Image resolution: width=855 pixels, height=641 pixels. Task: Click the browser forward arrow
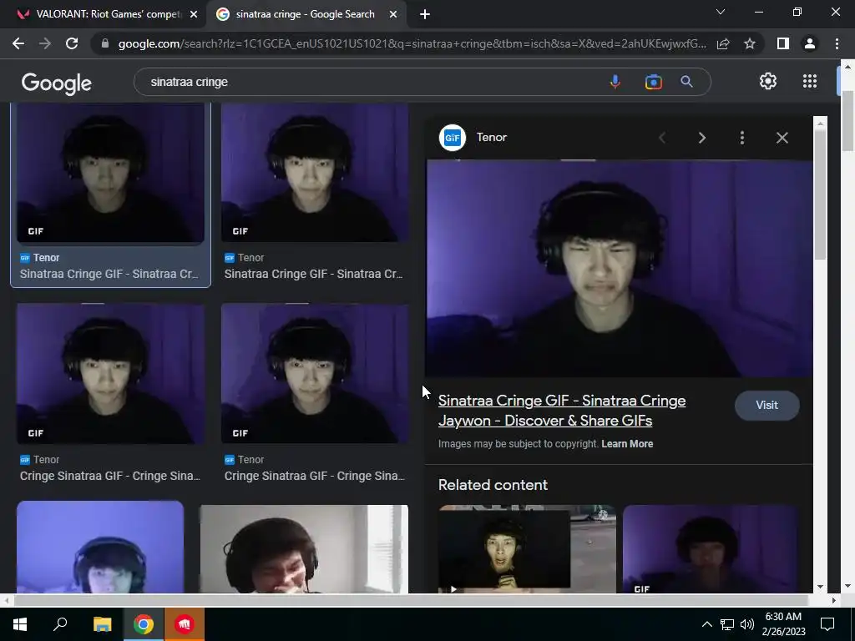click(x=45, y=43)
